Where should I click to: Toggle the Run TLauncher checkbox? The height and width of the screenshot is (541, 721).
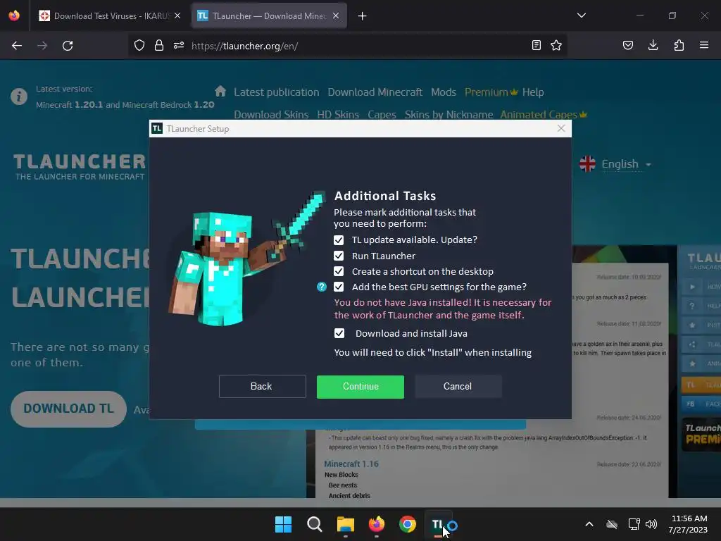[339, 256]
